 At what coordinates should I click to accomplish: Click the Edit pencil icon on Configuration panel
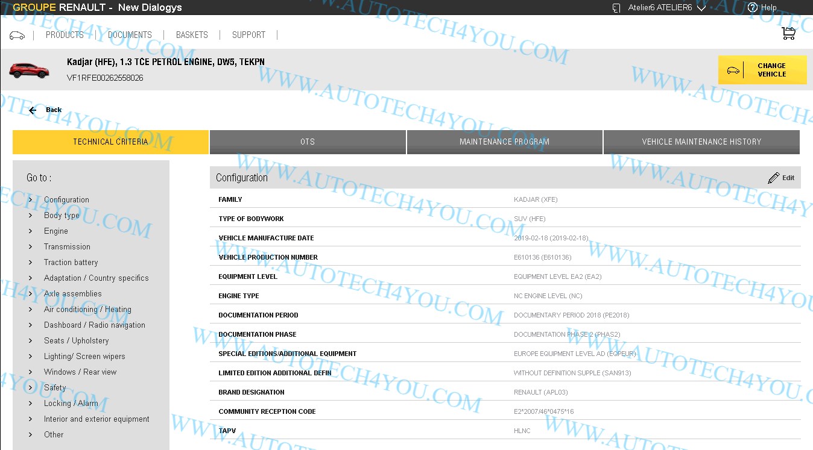774,177
